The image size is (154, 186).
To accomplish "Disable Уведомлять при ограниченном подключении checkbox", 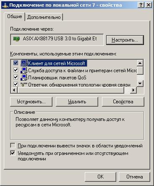I will coord(13,153).
